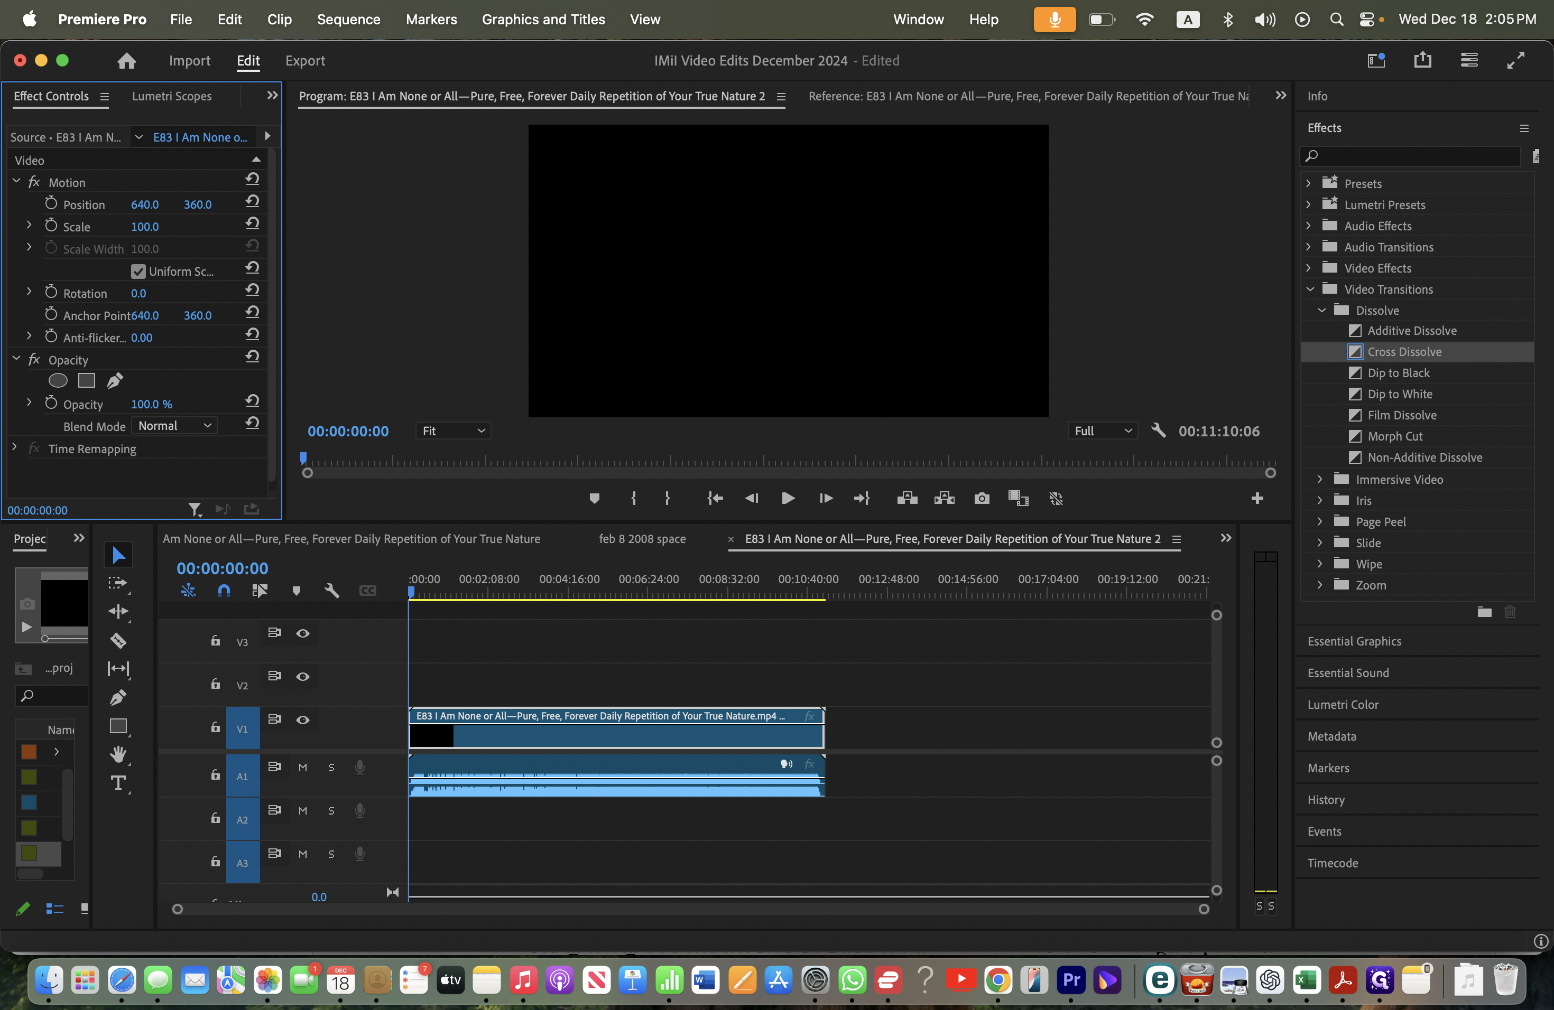This screenshot has height=1010, width=1554.
Task: Mute audio track A1
Action: [302, 768]
